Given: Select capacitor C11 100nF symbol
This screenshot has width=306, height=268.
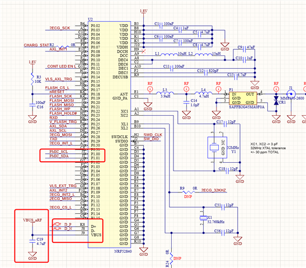Looking at the screenshot, I should point(172,68).
